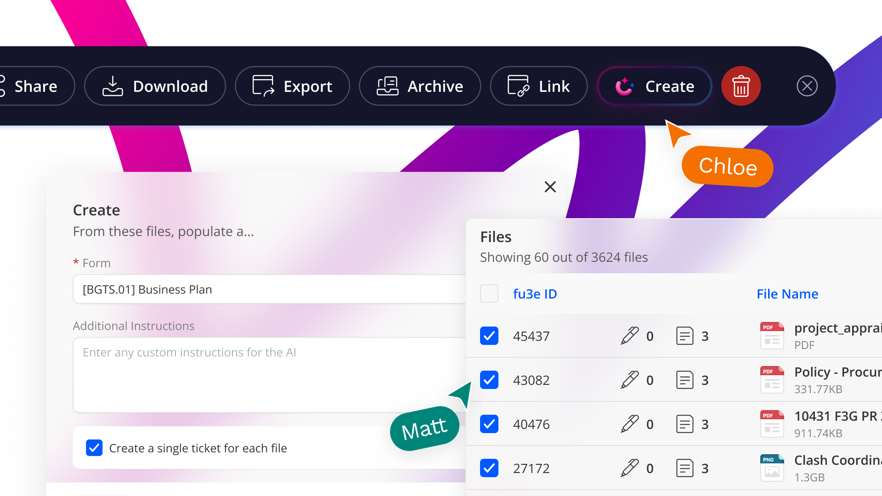Click the Export toolbar button
Viewport: 882px width, 496px height.
point(292,86)
